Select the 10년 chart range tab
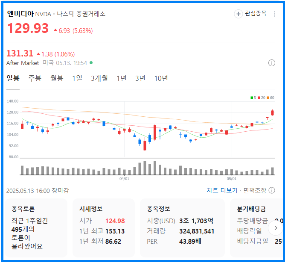Viewport: 285px width, 263px height. click(161, 79)
